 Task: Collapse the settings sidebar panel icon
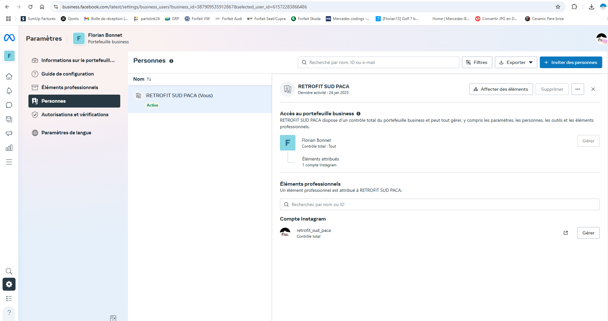pyautogui.click(x=113, y=318)
